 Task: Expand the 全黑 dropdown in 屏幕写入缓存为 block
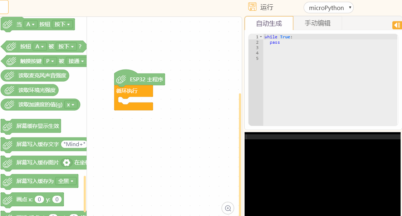click(x=66, y=181)
